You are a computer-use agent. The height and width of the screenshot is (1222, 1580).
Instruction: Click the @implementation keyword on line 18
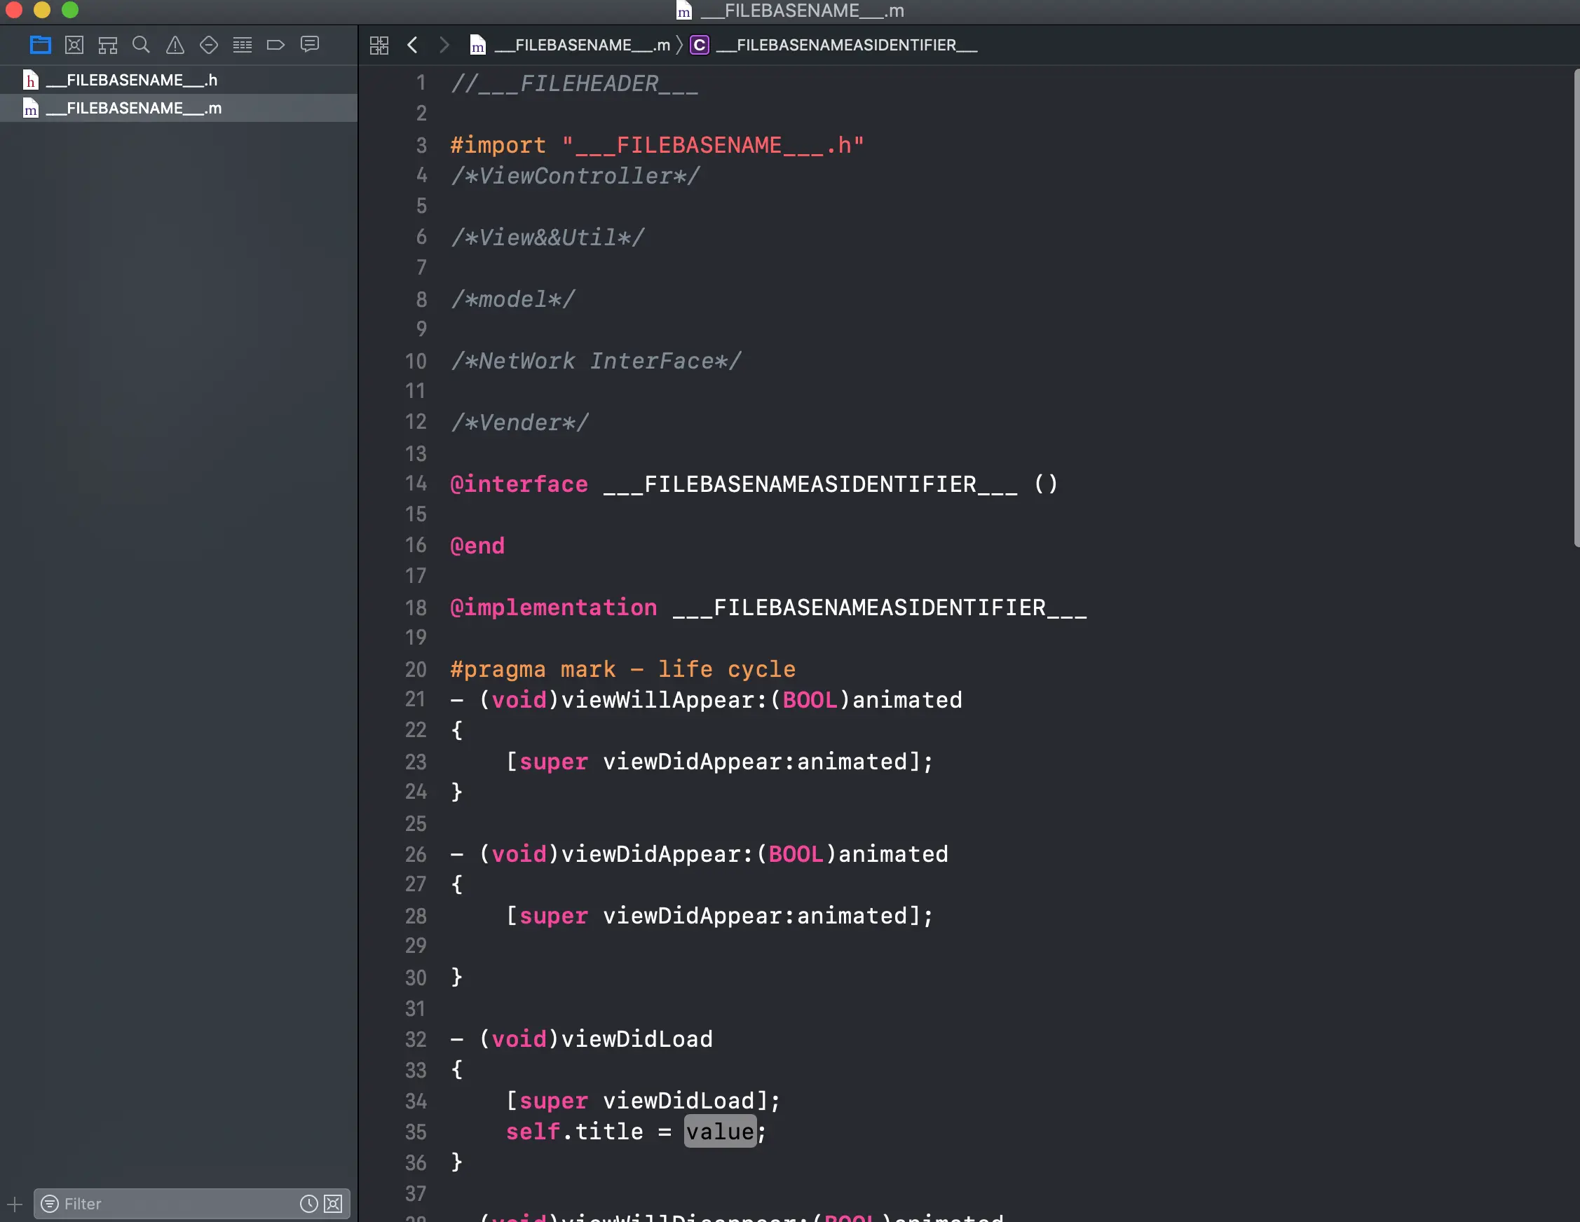pos(554,607)
